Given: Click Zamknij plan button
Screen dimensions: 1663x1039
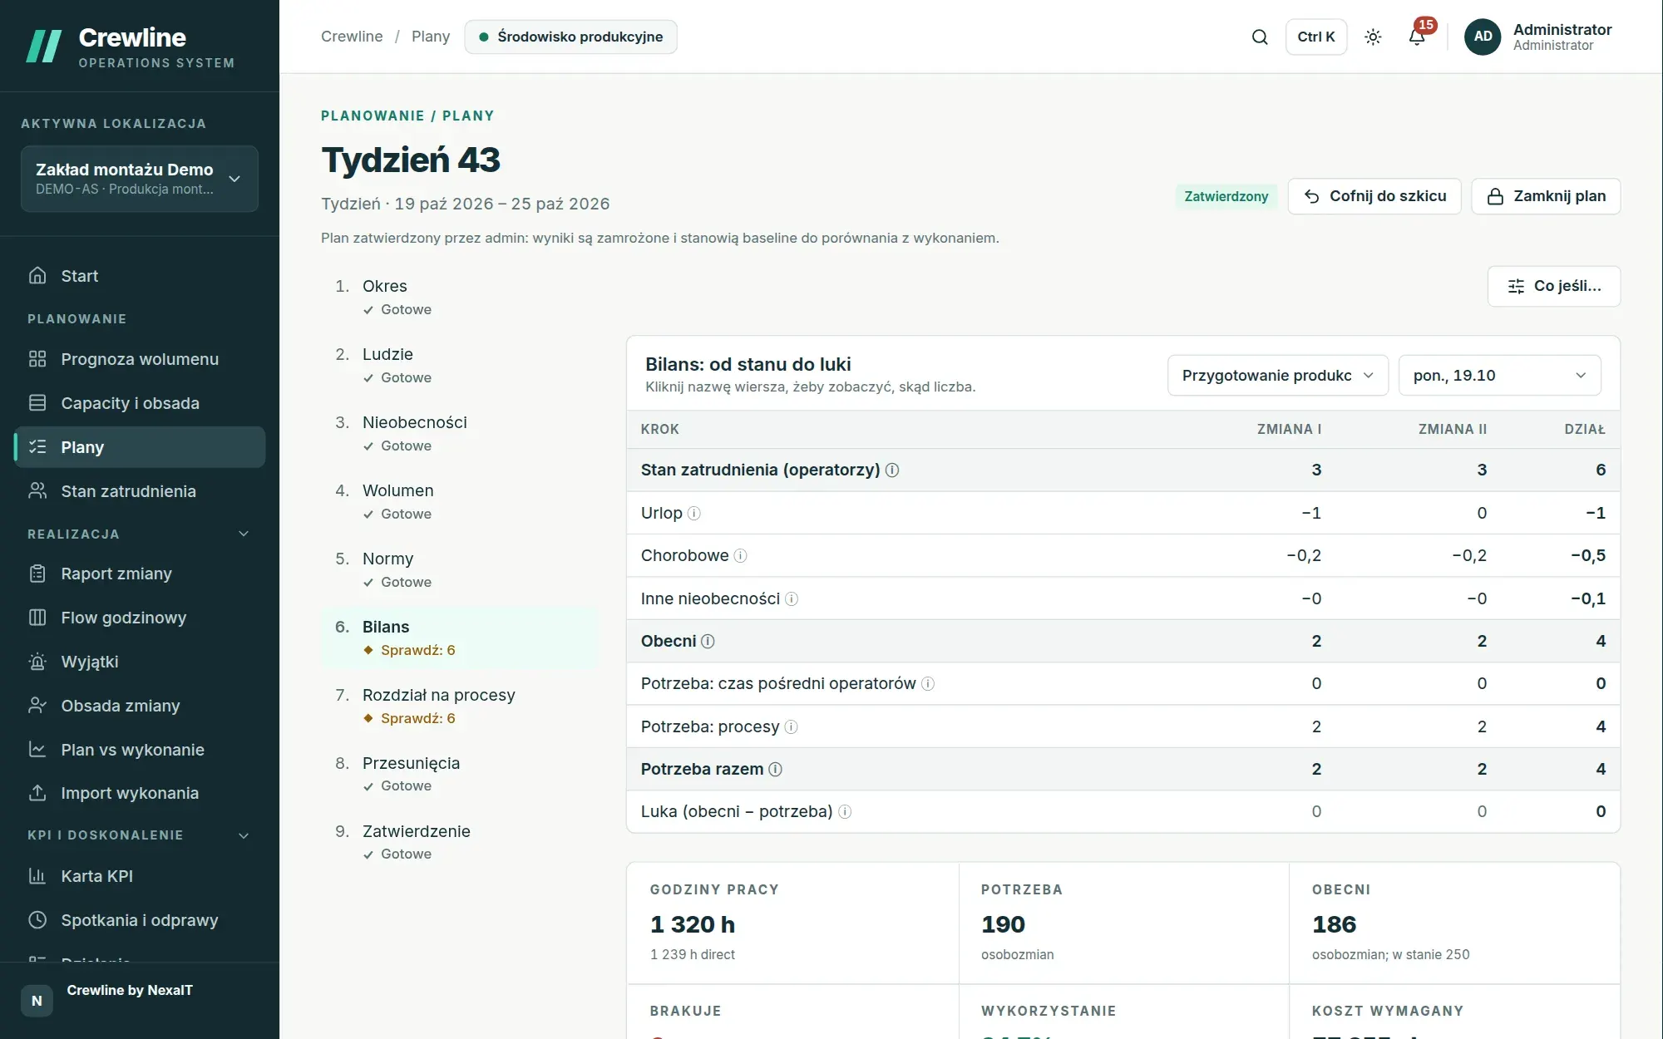Looking at the screenshot, I should (x=1546, y=196).
